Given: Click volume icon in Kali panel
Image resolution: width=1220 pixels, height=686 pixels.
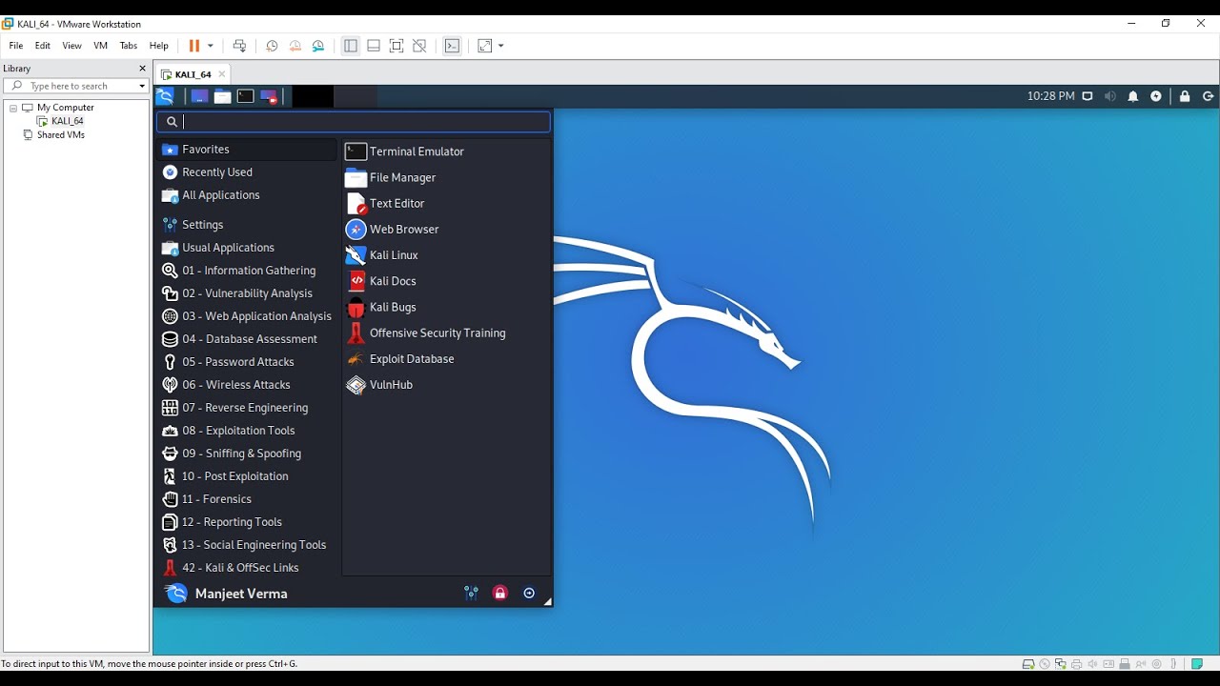Looking at the screenshot, I should pos(1110,96).
